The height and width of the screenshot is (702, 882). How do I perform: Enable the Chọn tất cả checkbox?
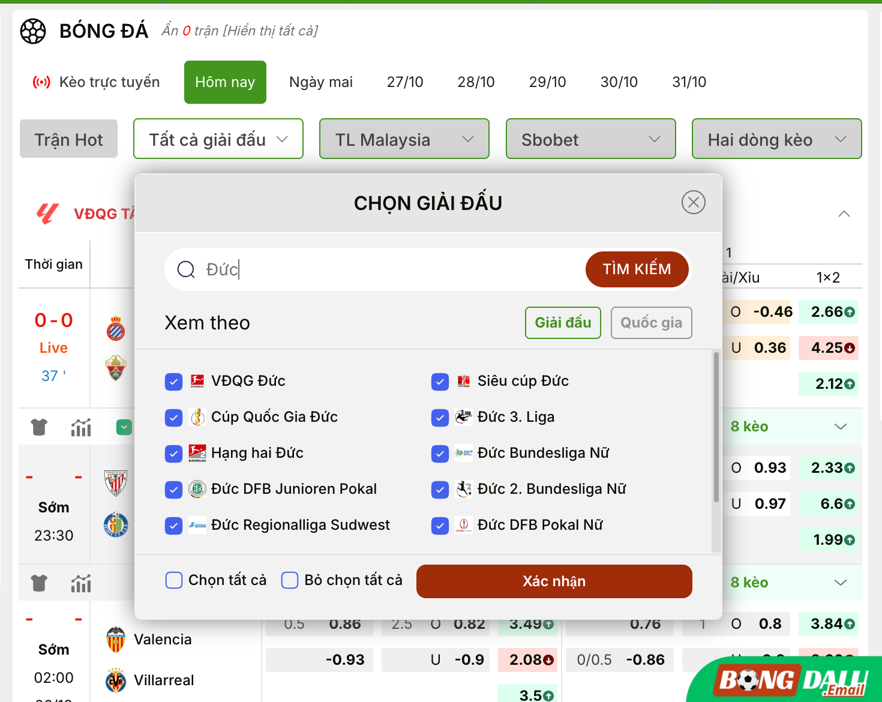pyautogui.click(x=174, y=580)
